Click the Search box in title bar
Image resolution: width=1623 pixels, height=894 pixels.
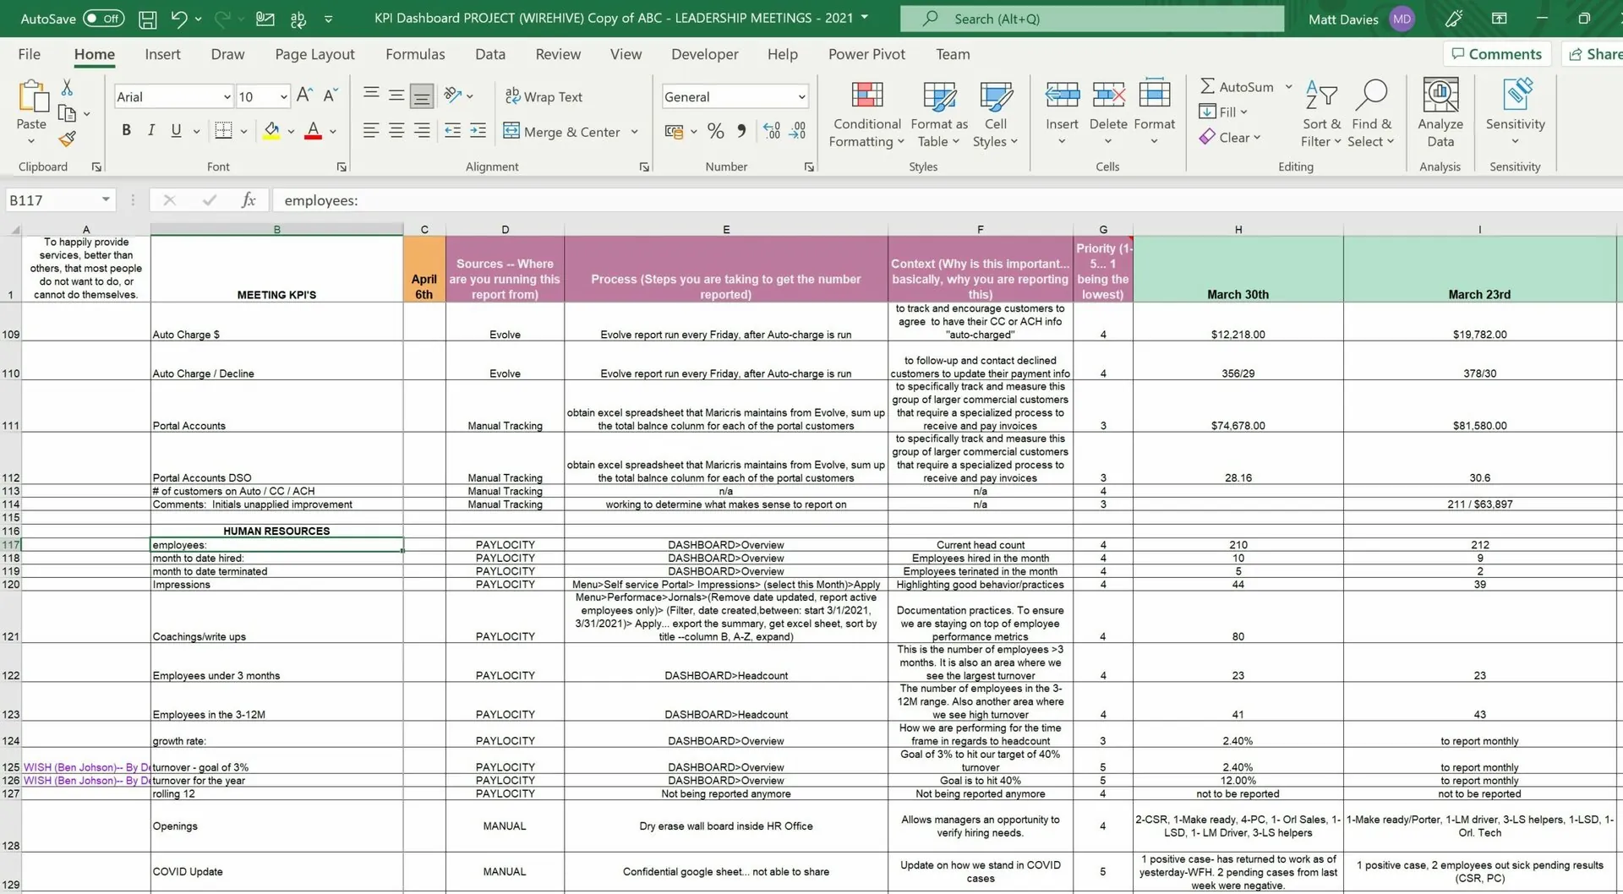[x=1090, y=19]
